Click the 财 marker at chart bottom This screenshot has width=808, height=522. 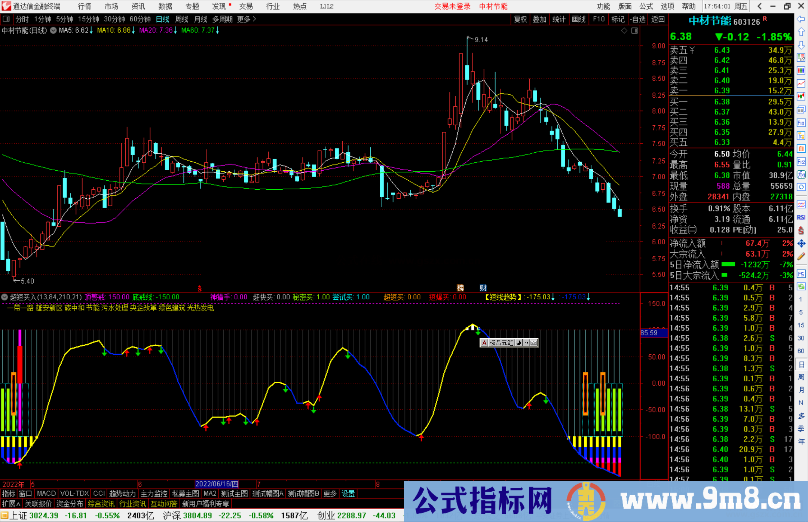(x=483, y=288)
